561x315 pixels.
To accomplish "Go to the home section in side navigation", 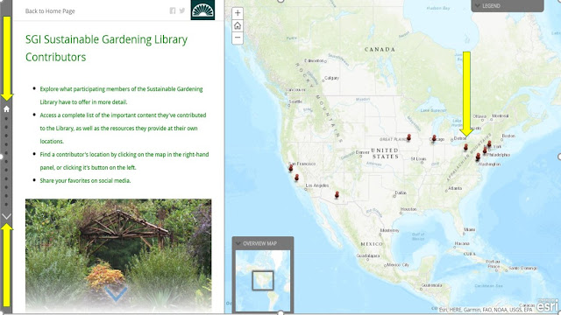I will pos(6,108).
